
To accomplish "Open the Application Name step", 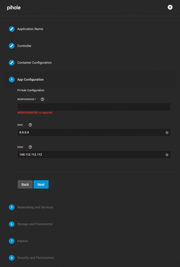I will click(30, 29).
